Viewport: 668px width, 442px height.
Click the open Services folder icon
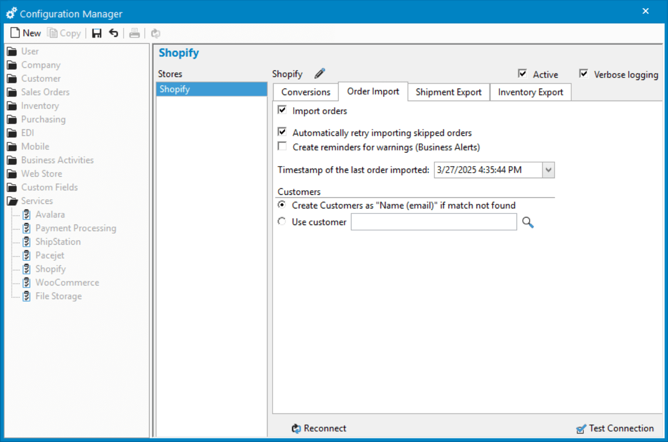tap(13, 201)
